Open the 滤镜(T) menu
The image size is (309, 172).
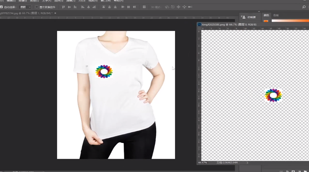click(71, 1)
